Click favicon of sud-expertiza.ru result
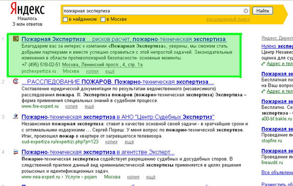This screenshot has width=293, height=186. click(x=16, y=117)
